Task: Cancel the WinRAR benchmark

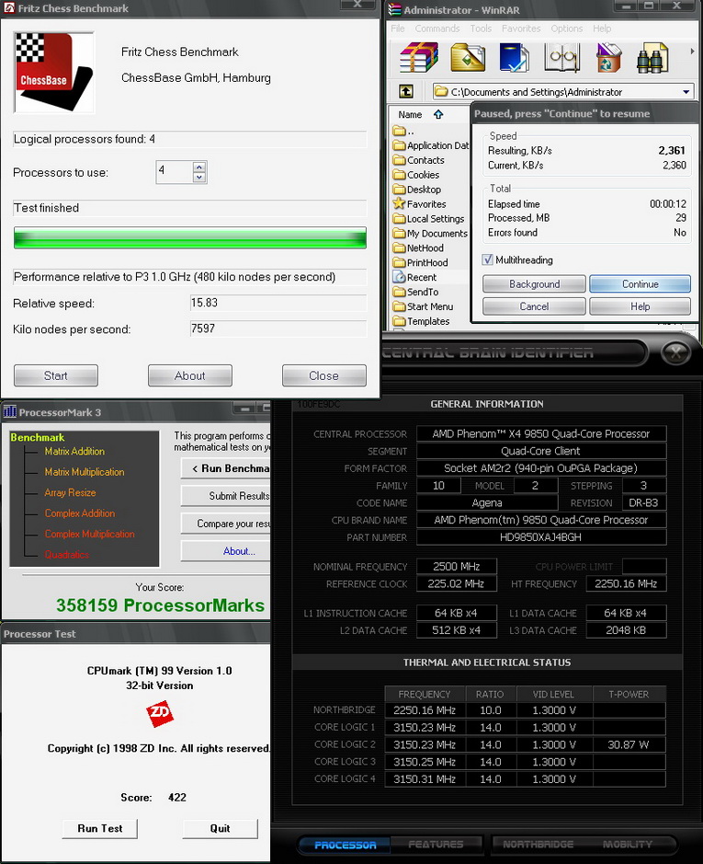Action: click(x=534, y=306)
